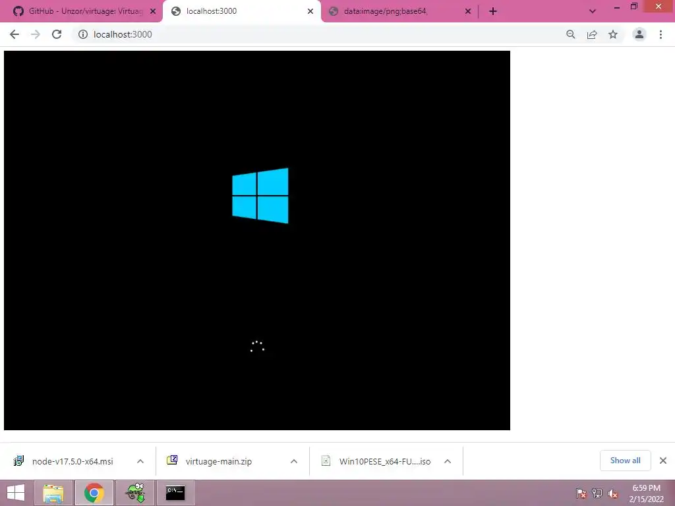Open the clock showing 6:59 PM
This screenshot has width=675, height=506.
[x=646, y=493]
